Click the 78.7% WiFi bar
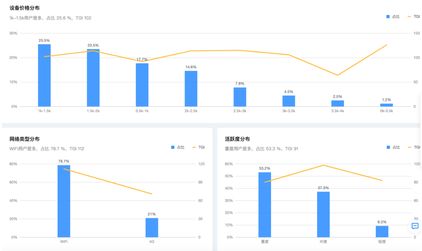The height and width of the screenshot is (251, 422). [x=64, y=200]
